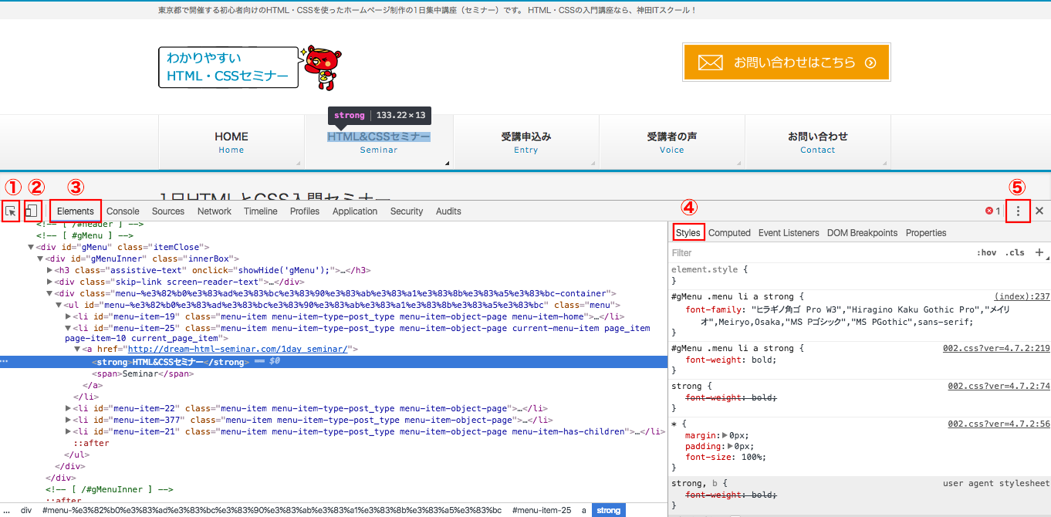Click the element.style rule block
This screenshot has height=517, width=1051.
tap(859, 275)
